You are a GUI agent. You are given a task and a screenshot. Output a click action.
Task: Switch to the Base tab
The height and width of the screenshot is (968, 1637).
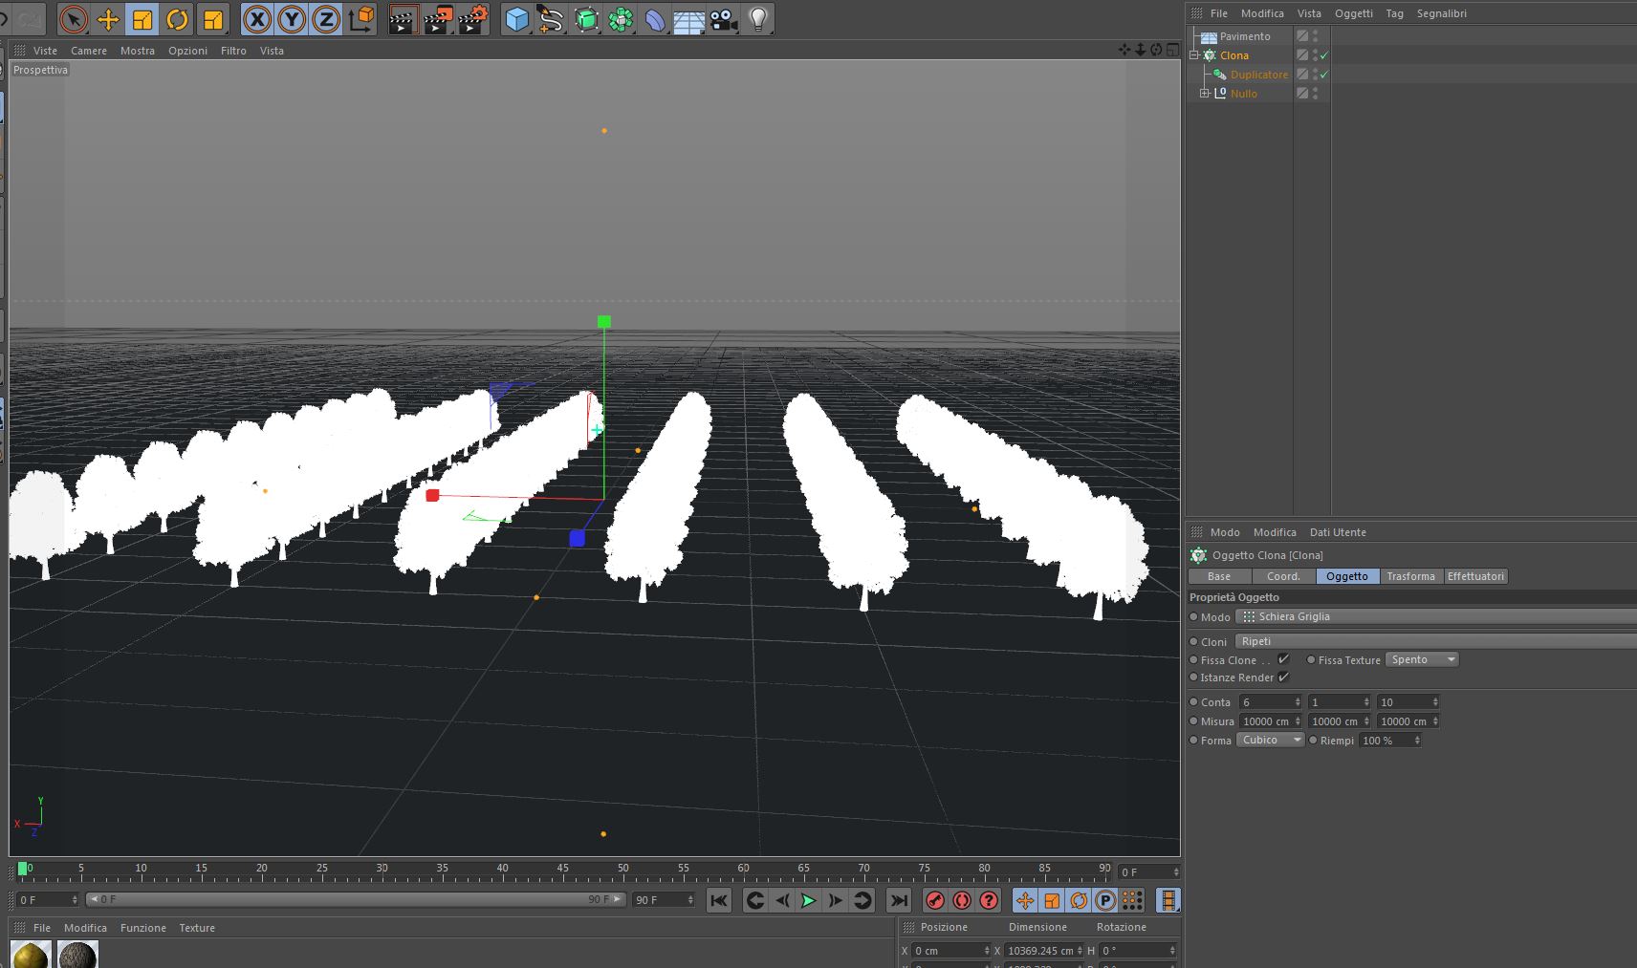1219,576
